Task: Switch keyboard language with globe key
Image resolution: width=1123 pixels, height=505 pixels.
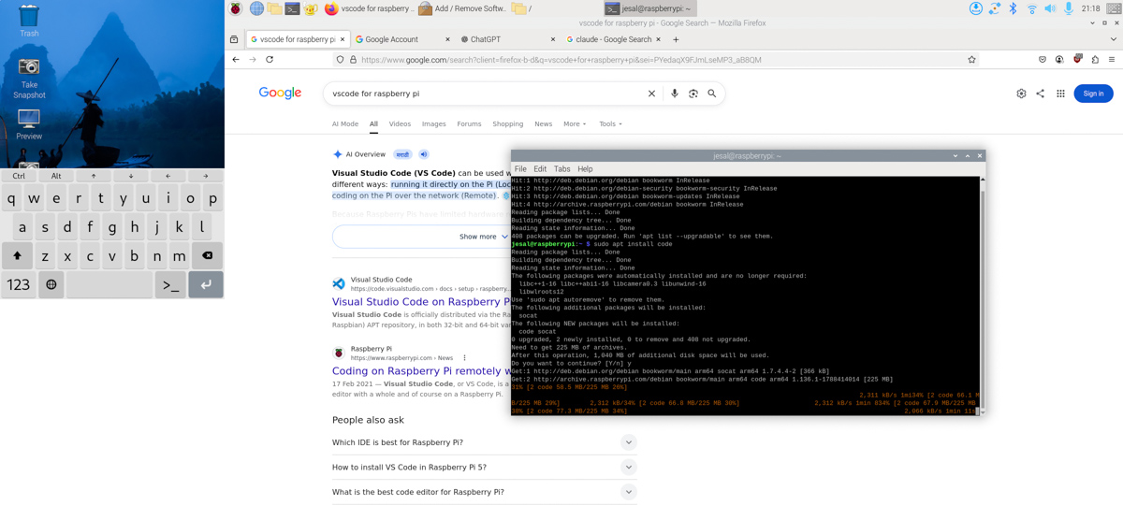Action: click(x=51, y=284)
